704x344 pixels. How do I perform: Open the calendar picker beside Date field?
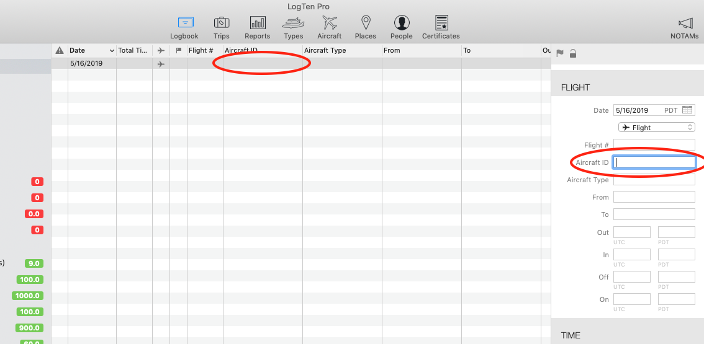[687, 110]
